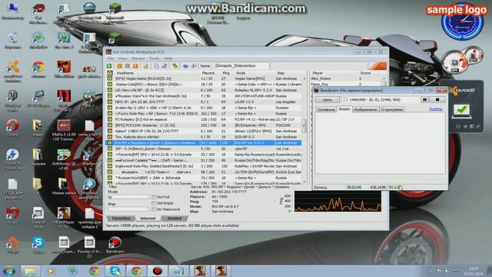Click the Windows Start button

(8, 271)
